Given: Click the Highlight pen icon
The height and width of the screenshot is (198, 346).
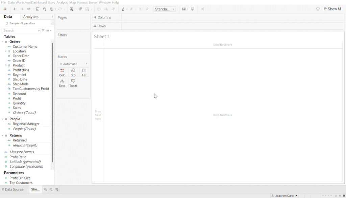Looking at the screenshot, I should pos(123,9).
